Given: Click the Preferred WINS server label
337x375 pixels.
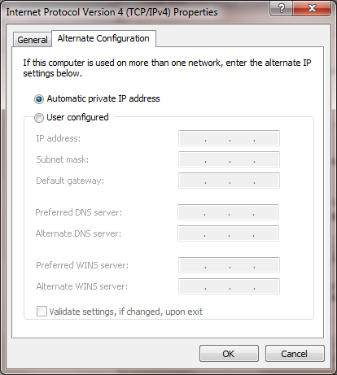Looking at the screenshot, I should tap(82, 265).
